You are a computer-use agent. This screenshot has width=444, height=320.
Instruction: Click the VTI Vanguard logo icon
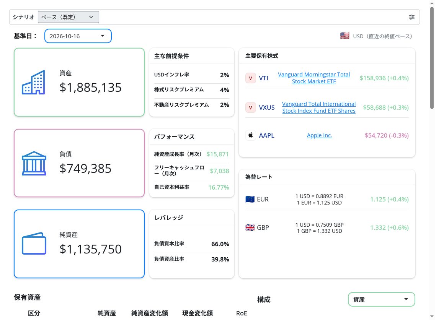[251, 78]
